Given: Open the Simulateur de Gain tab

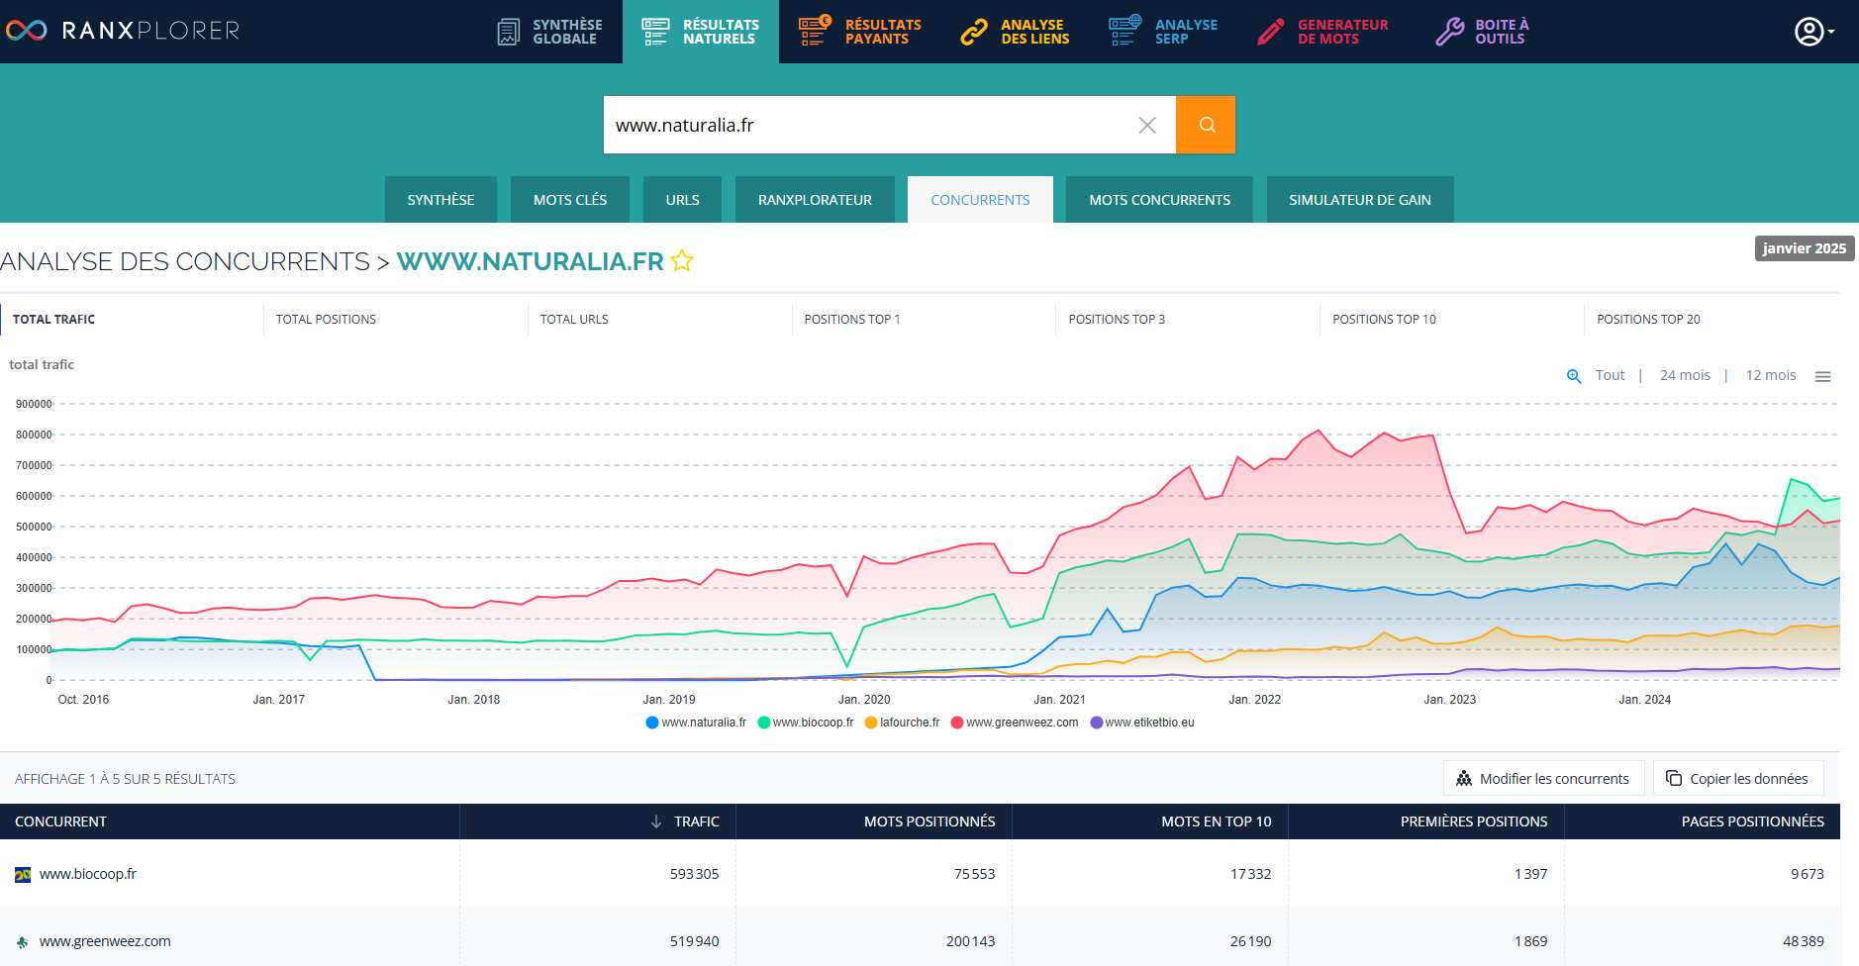Looking at the screenshot, I should pos(1360,199).
